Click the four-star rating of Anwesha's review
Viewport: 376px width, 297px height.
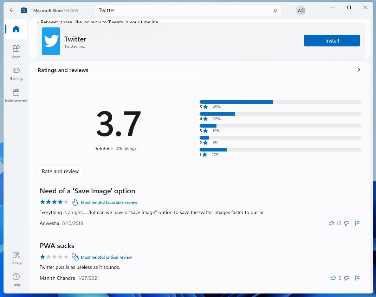click(54, 202)
